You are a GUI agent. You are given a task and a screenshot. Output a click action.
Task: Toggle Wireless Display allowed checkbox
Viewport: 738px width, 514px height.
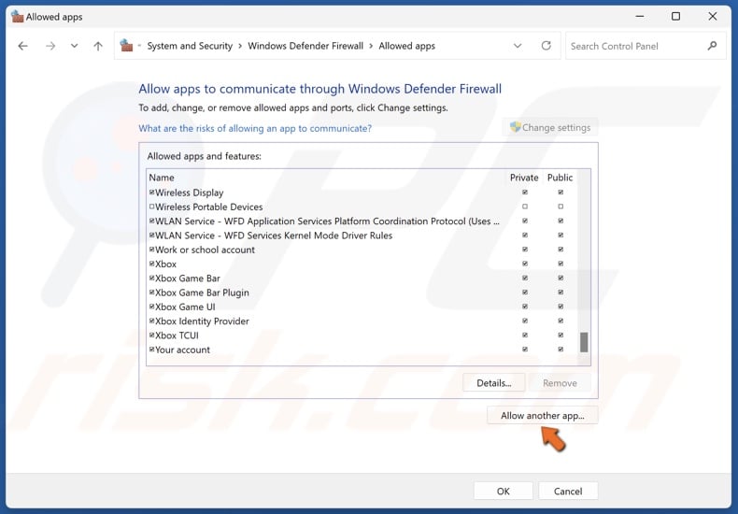152,192
